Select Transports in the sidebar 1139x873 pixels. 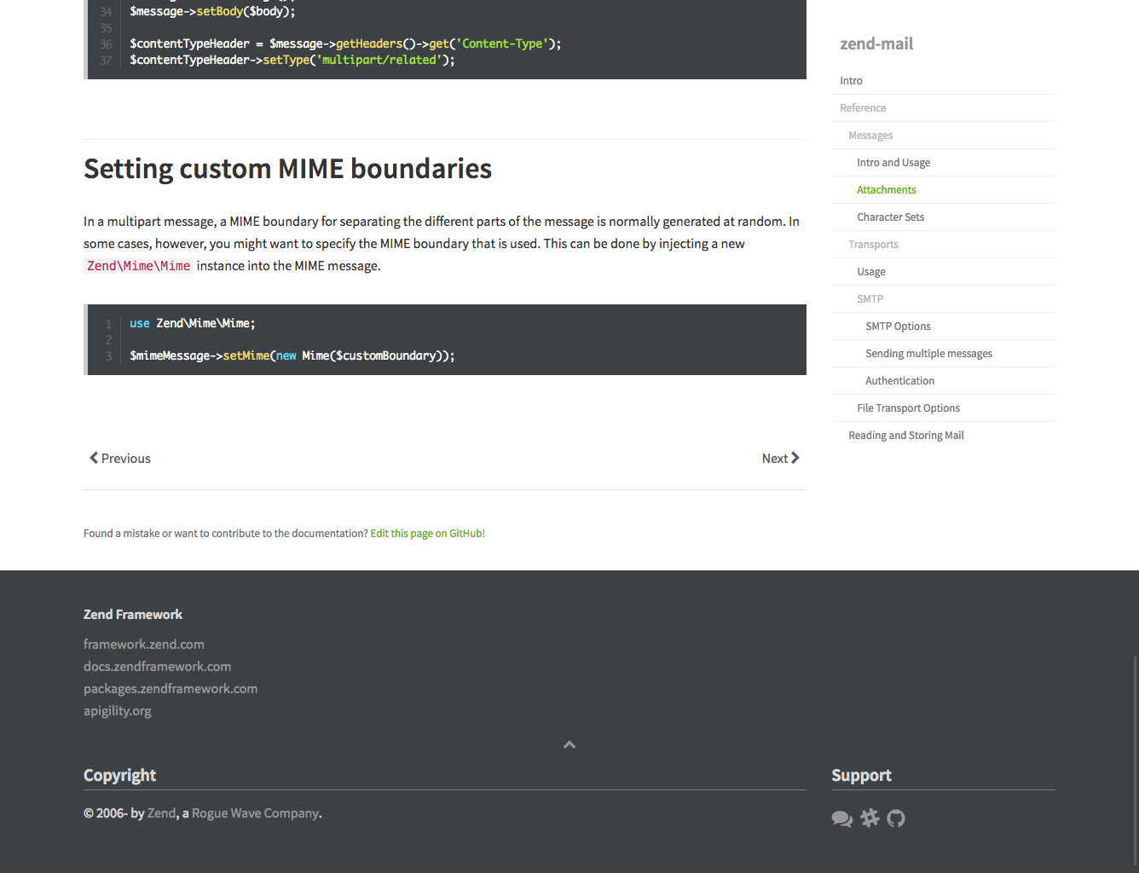pos(944,245)
